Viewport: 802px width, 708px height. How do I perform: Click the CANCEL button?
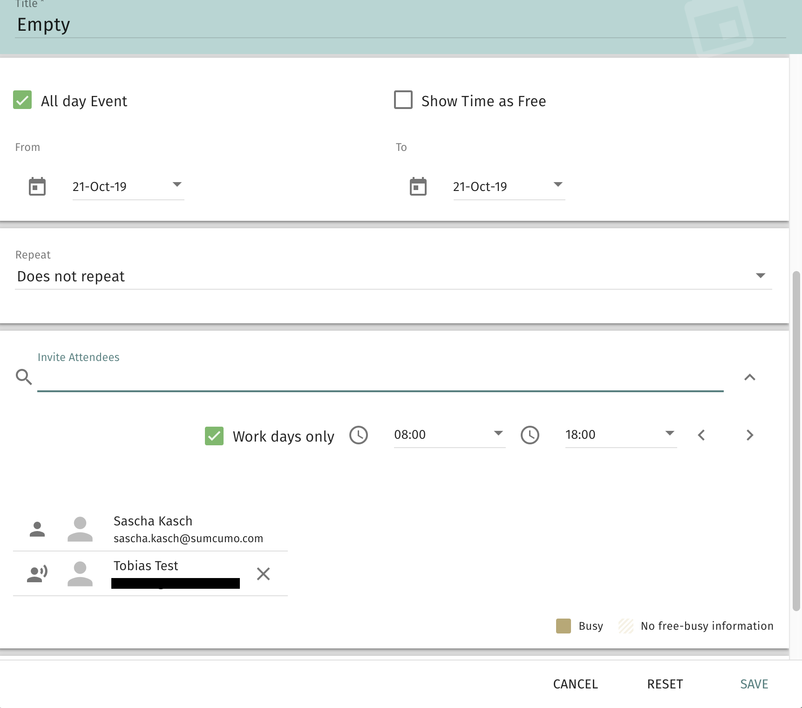tap(575, 684)
